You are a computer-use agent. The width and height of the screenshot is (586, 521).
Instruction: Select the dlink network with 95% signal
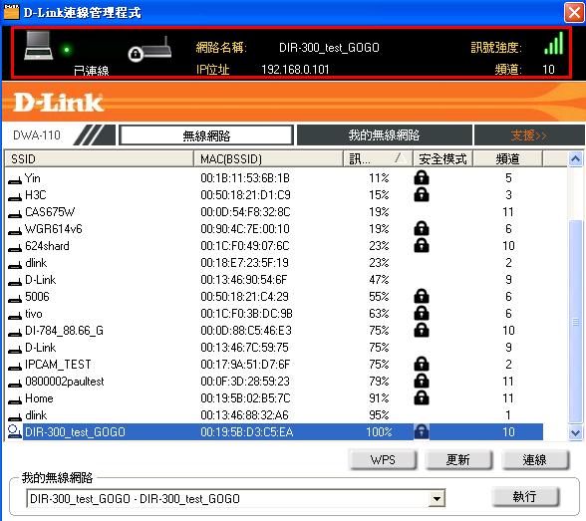275,415
